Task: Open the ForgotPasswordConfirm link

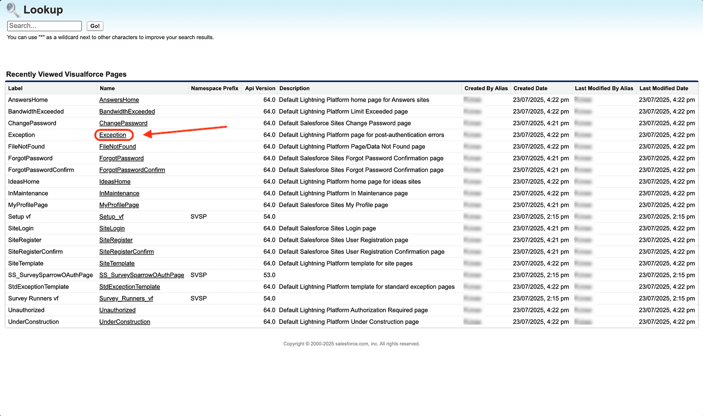Action: click(x=132, y=170)
